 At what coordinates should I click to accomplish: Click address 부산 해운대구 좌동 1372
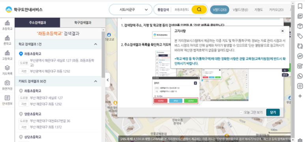click(46, 127)
